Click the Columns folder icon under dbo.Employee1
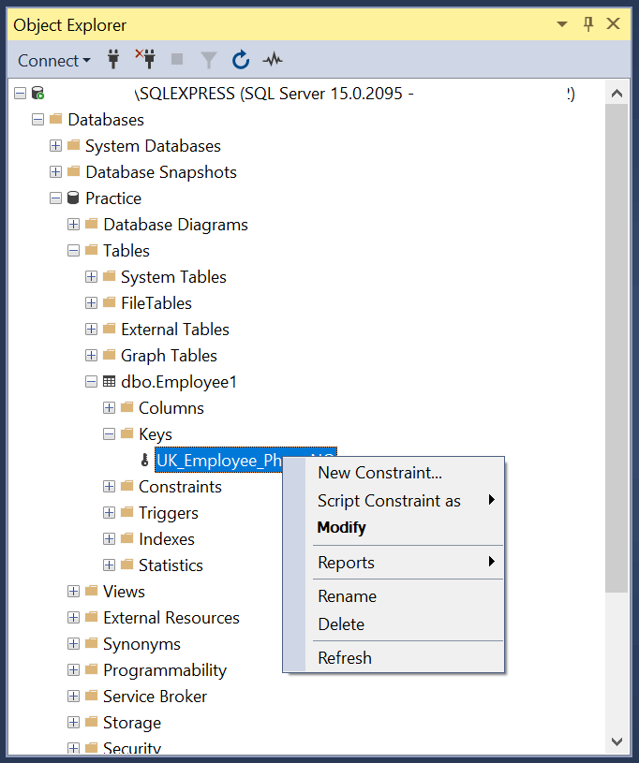Image resolution: width=639 pixels, height=763 pixels. tap(126, 407)
